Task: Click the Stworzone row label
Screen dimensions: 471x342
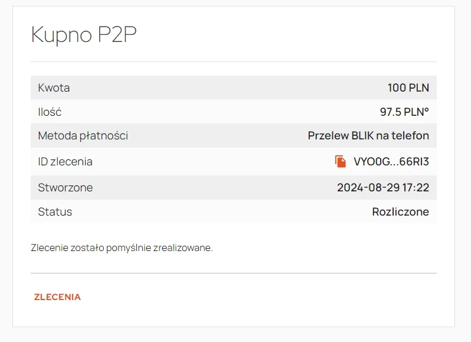Action: coord(65,187)
